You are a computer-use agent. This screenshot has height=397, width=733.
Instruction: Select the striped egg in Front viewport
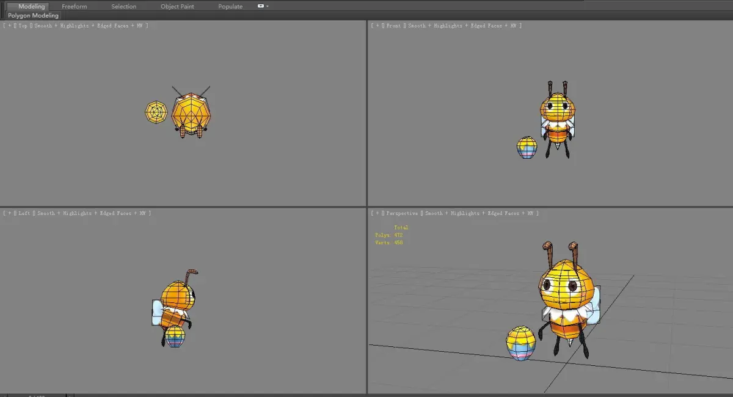tap(527, 148)
